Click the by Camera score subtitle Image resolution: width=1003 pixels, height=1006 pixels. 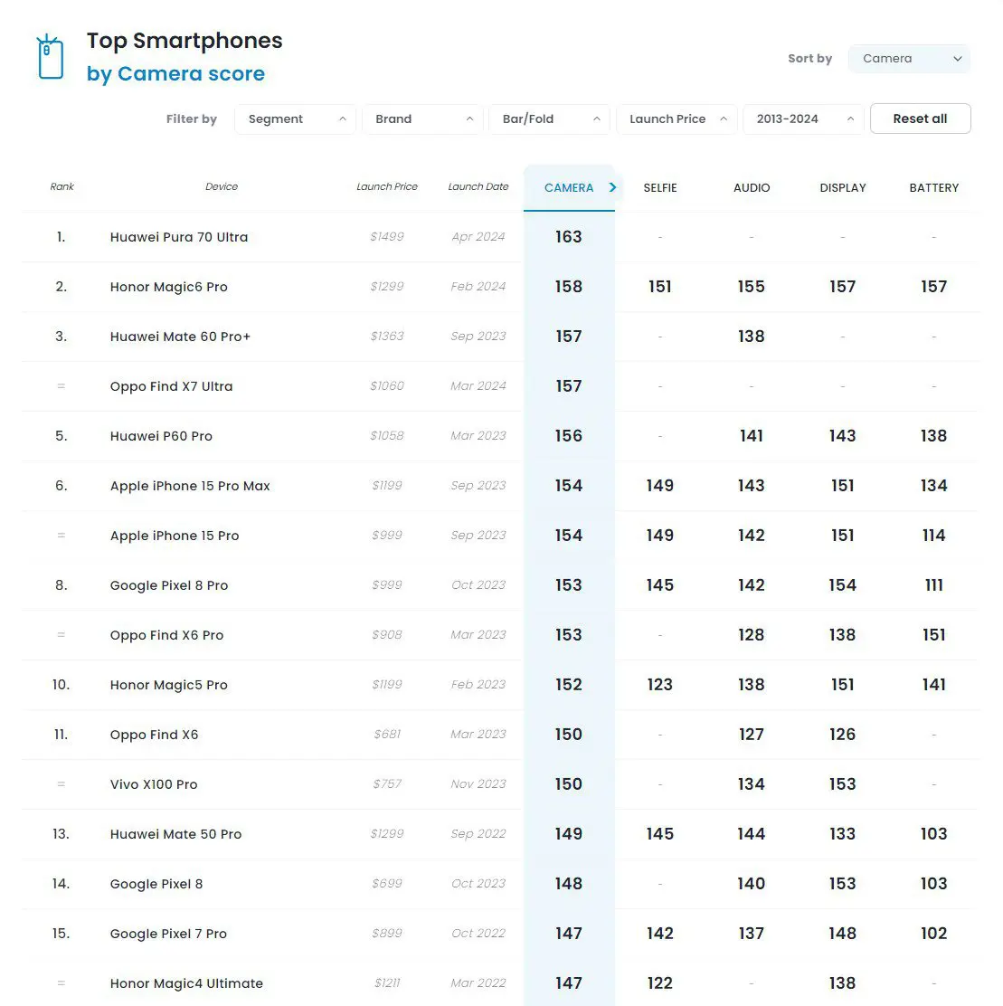pyautogui.click(x=175, y=74)
